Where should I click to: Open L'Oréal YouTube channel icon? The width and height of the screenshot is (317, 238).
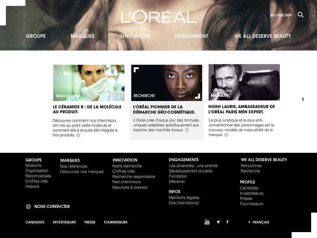207,222
